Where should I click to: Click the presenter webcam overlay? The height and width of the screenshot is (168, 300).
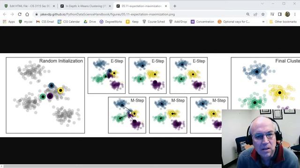261,139
